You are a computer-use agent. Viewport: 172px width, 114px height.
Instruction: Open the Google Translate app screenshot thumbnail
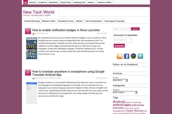[x=32, y=93]
